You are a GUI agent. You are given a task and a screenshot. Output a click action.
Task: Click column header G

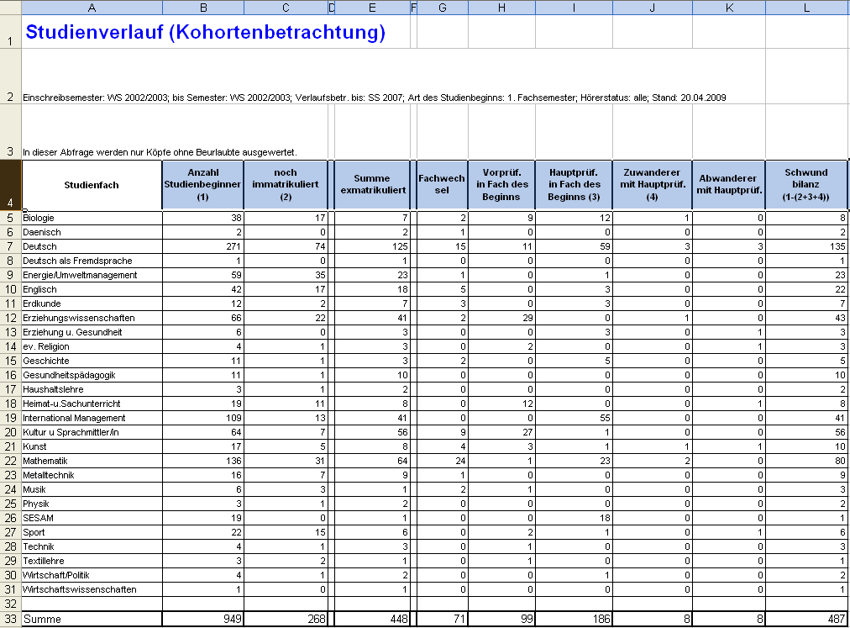pyautogui.click(x=442, y=8)
